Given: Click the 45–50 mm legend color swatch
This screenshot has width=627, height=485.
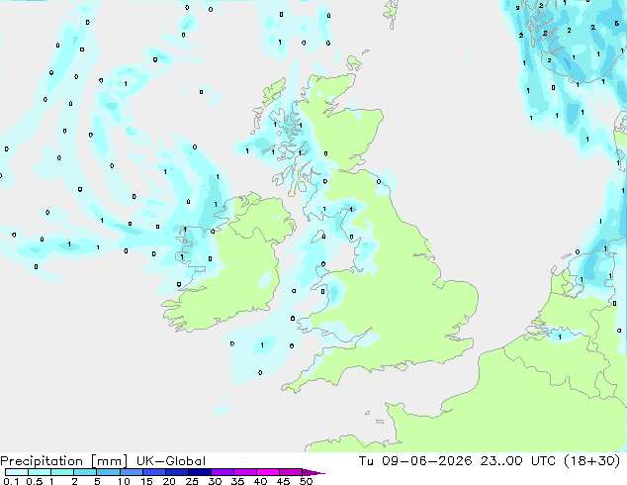Looking at the screenshot, I should pyautogui.click(x=291, y=472).
